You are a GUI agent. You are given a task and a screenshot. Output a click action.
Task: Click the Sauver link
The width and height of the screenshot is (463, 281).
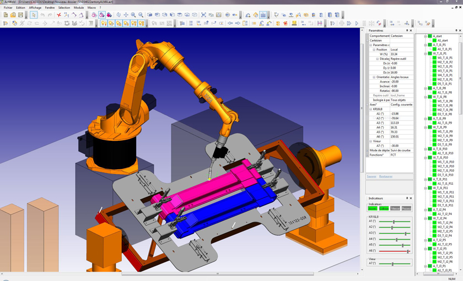point(372,177)
